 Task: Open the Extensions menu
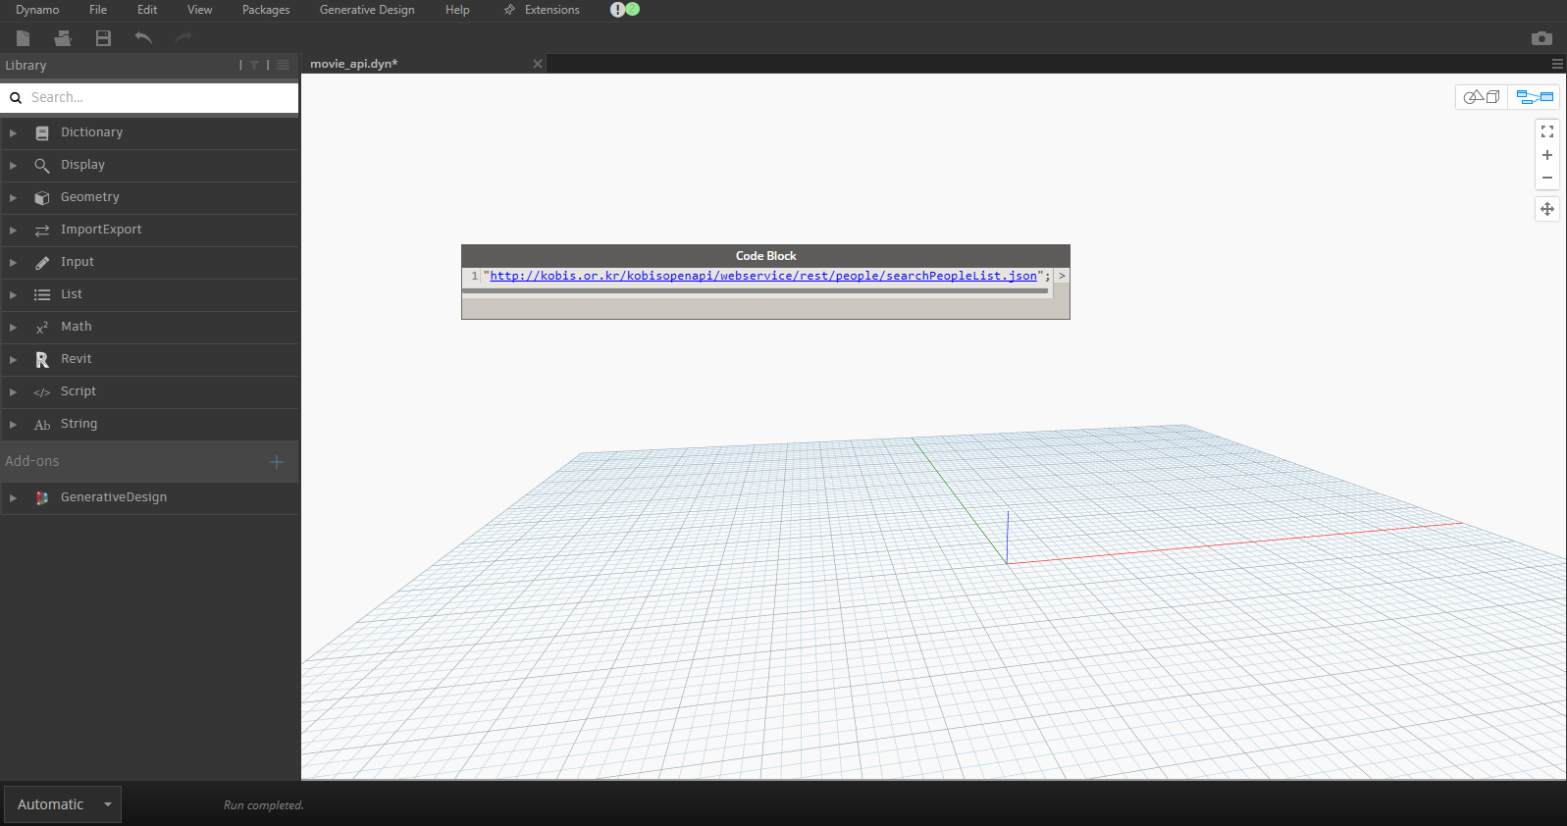(x=542, y=10)
